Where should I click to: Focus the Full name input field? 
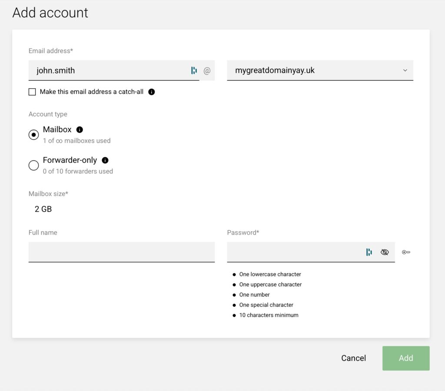click(x=122, y=252)
